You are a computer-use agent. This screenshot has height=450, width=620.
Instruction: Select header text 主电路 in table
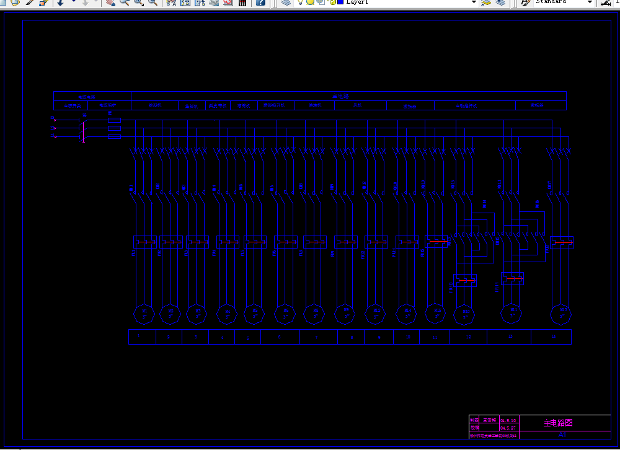coord(340,96)
